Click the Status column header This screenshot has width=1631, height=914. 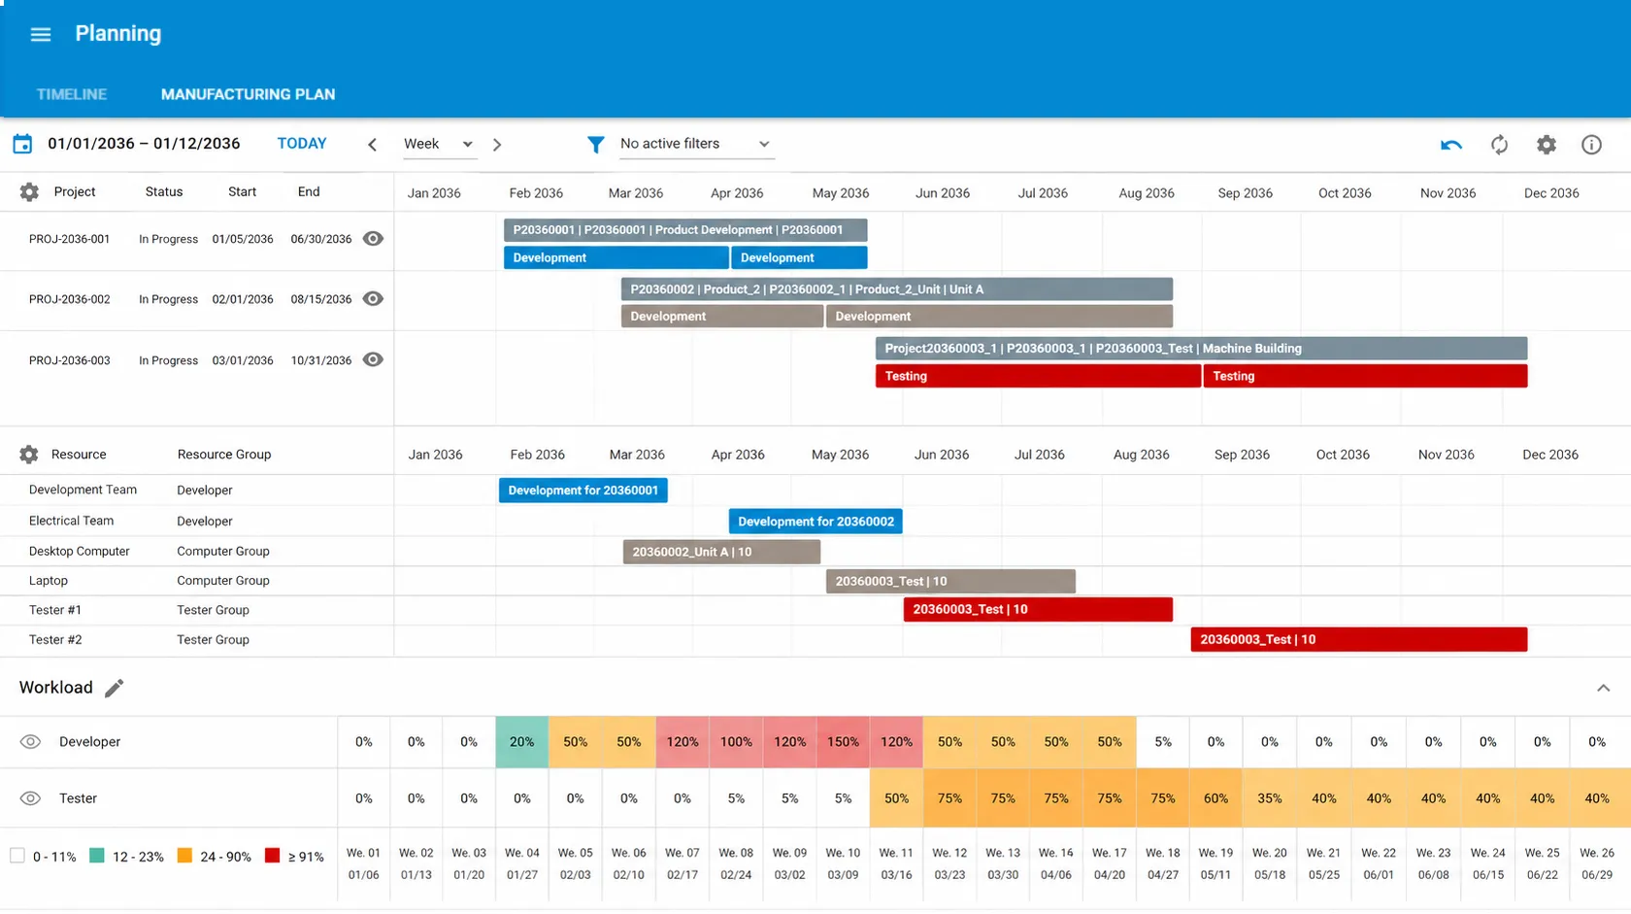(164, 192)
